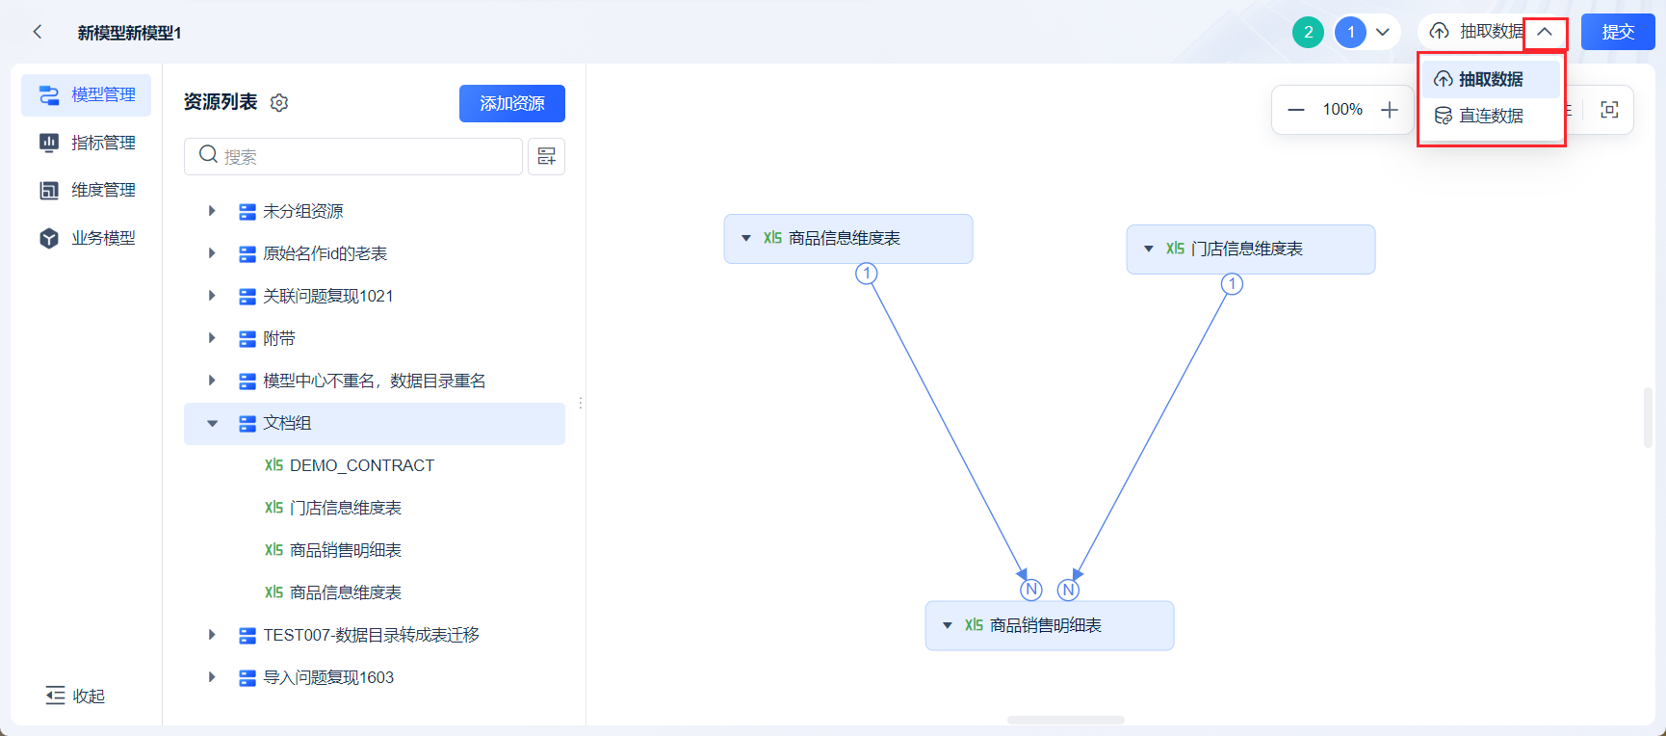
Task: Zoom out the canvas with minus
Action: [1296, 110]
